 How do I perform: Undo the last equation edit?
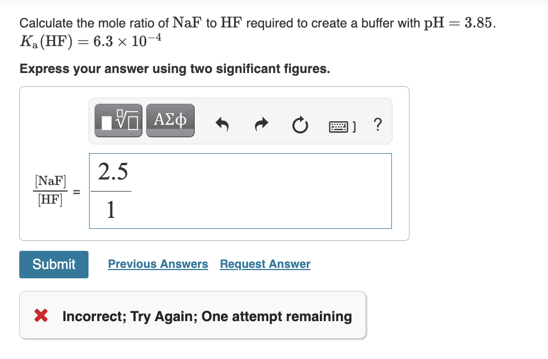pos(222,125)
